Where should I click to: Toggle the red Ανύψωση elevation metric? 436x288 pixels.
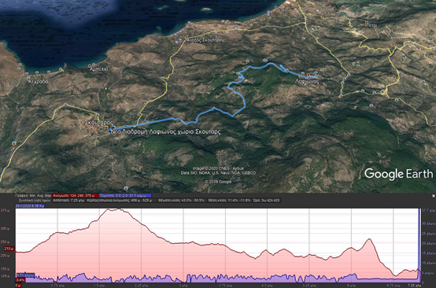point(76,195)
